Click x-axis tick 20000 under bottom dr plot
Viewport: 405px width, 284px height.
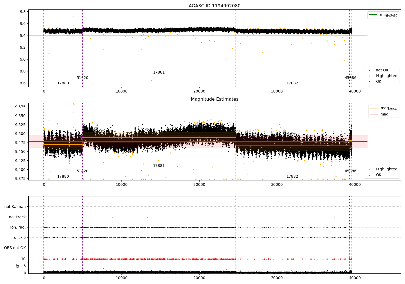(x=199, y=278)
